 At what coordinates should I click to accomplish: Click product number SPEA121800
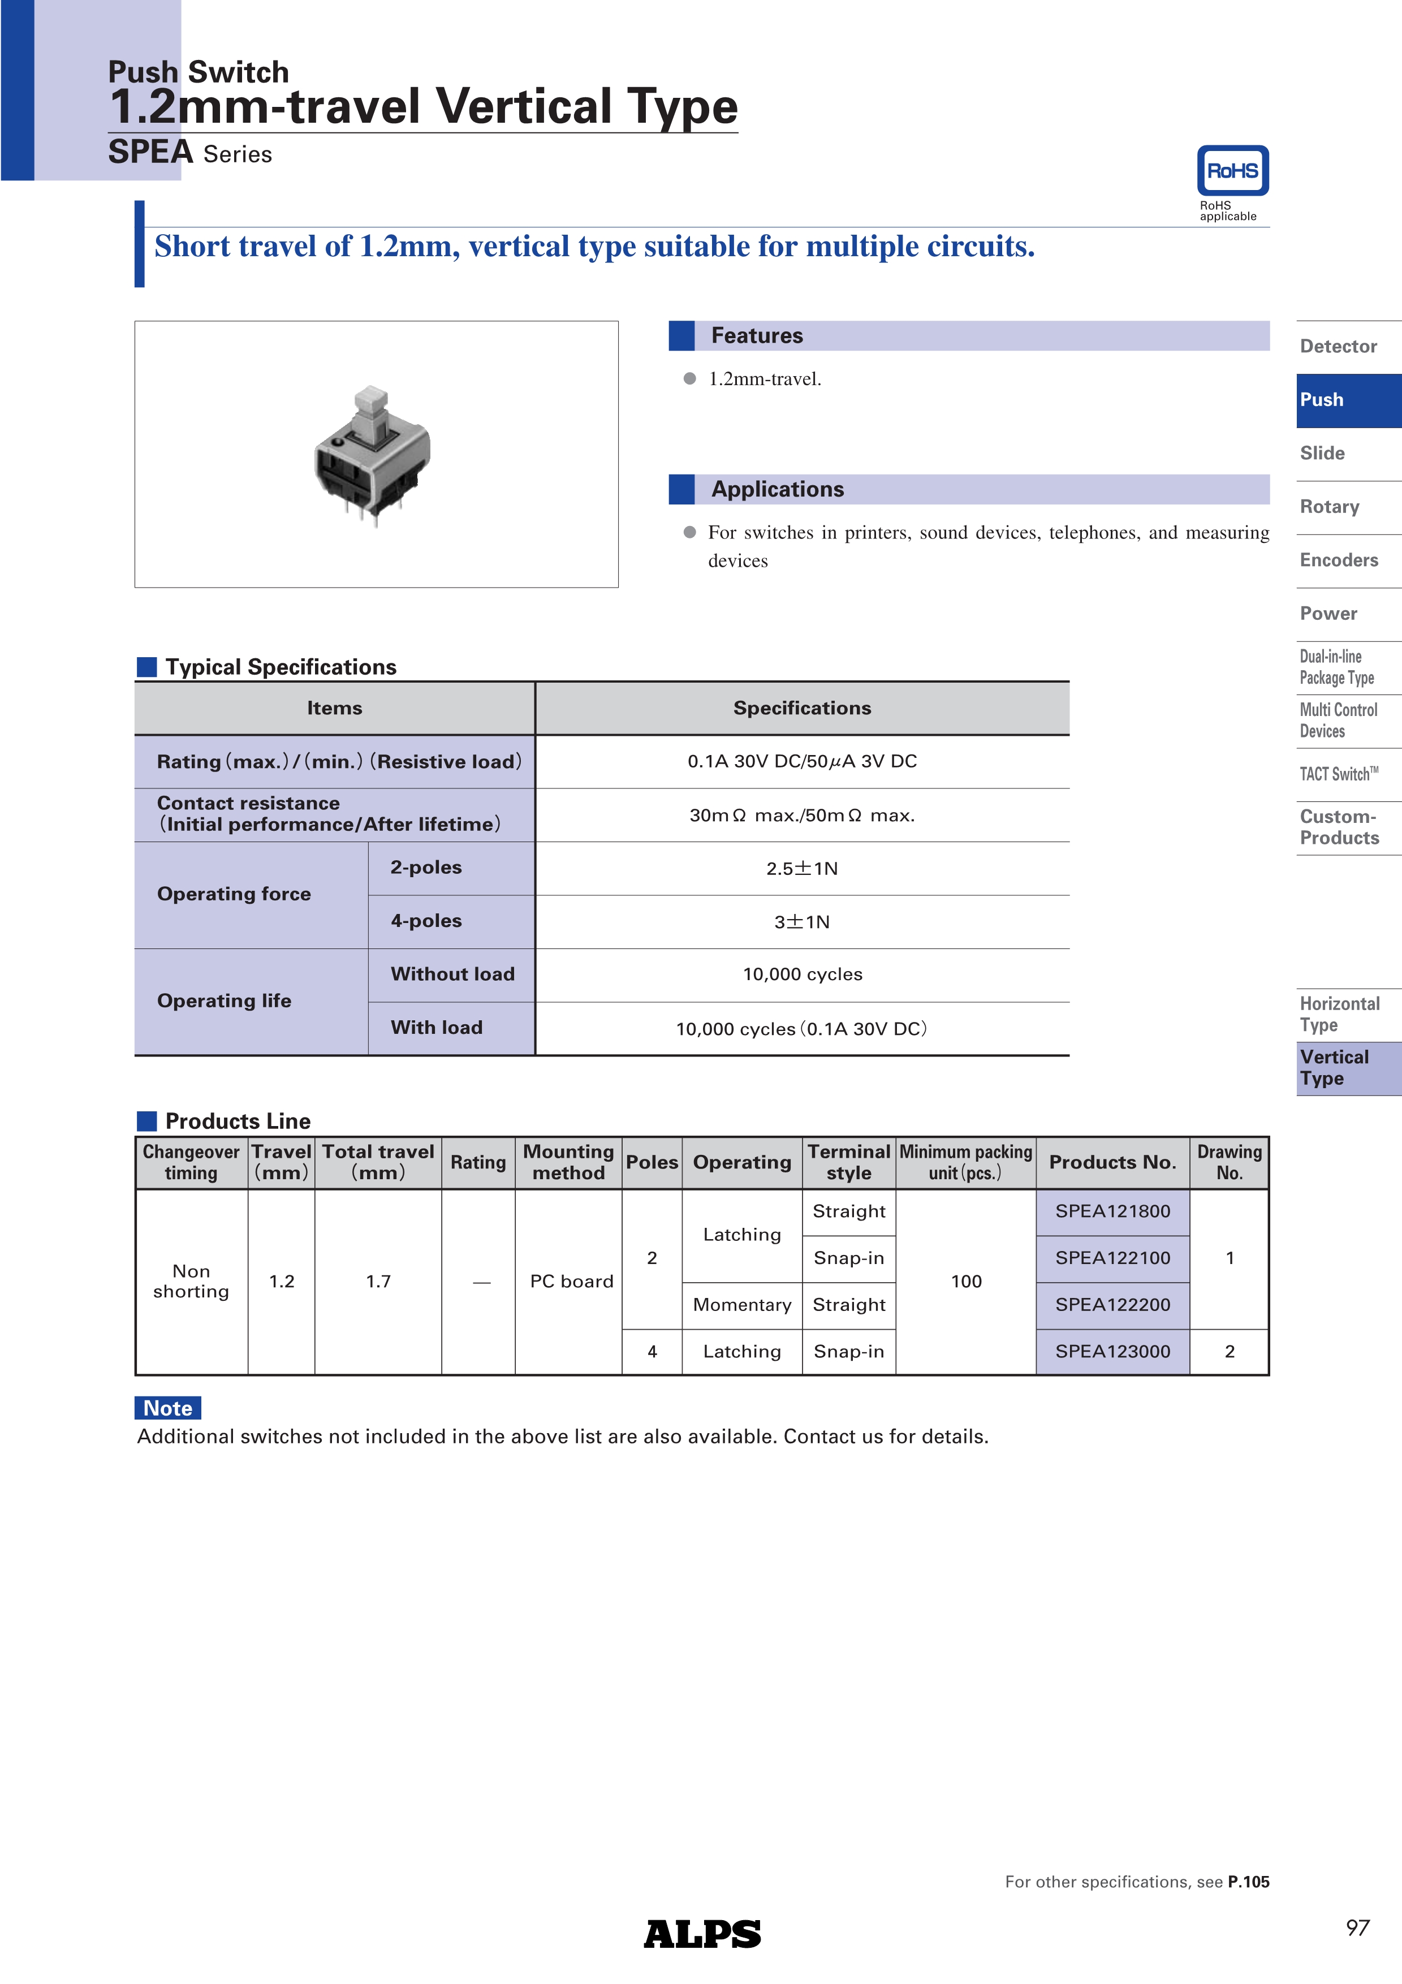(x=1112, y=1211)
